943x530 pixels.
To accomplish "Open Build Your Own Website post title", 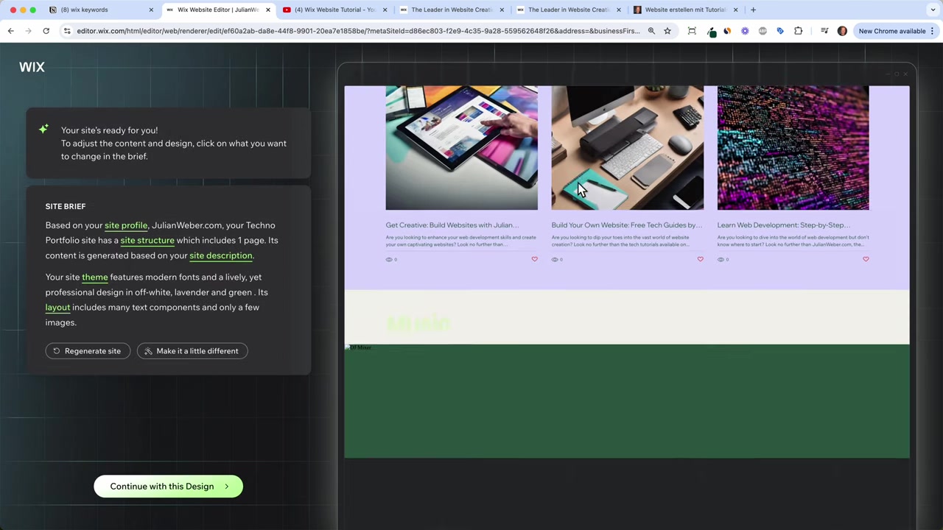I will click(x=626, y=225).
